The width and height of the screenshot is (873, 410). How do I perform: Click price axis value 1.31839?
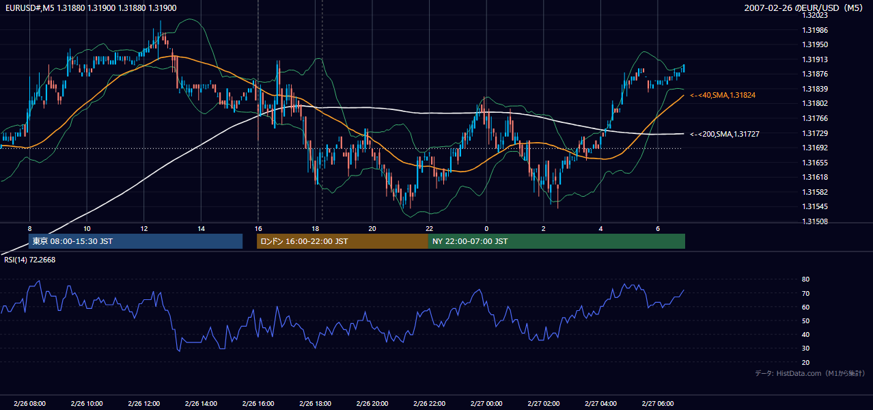[x=815, y=89]
